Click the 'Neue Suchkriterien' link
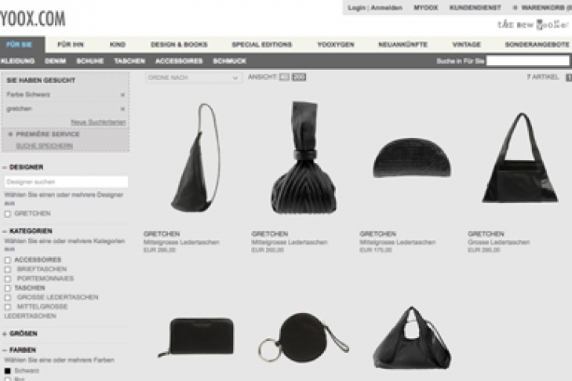 [98, 122]
